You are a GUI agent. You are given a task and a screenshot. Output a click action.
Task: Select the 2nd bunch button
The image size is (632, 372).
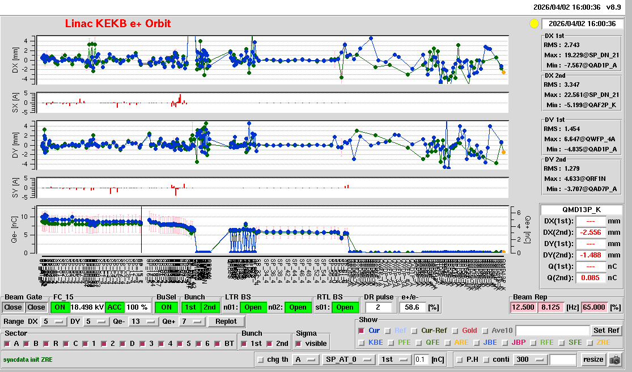click(210, 307)
